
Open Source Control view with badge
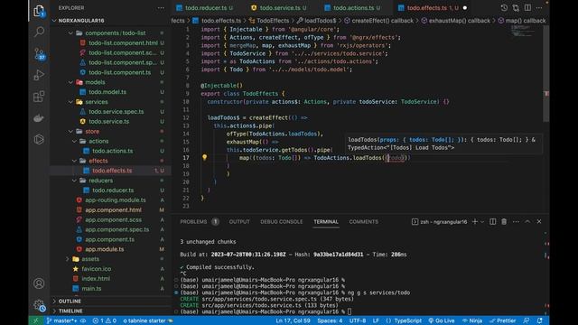(39, 54)
